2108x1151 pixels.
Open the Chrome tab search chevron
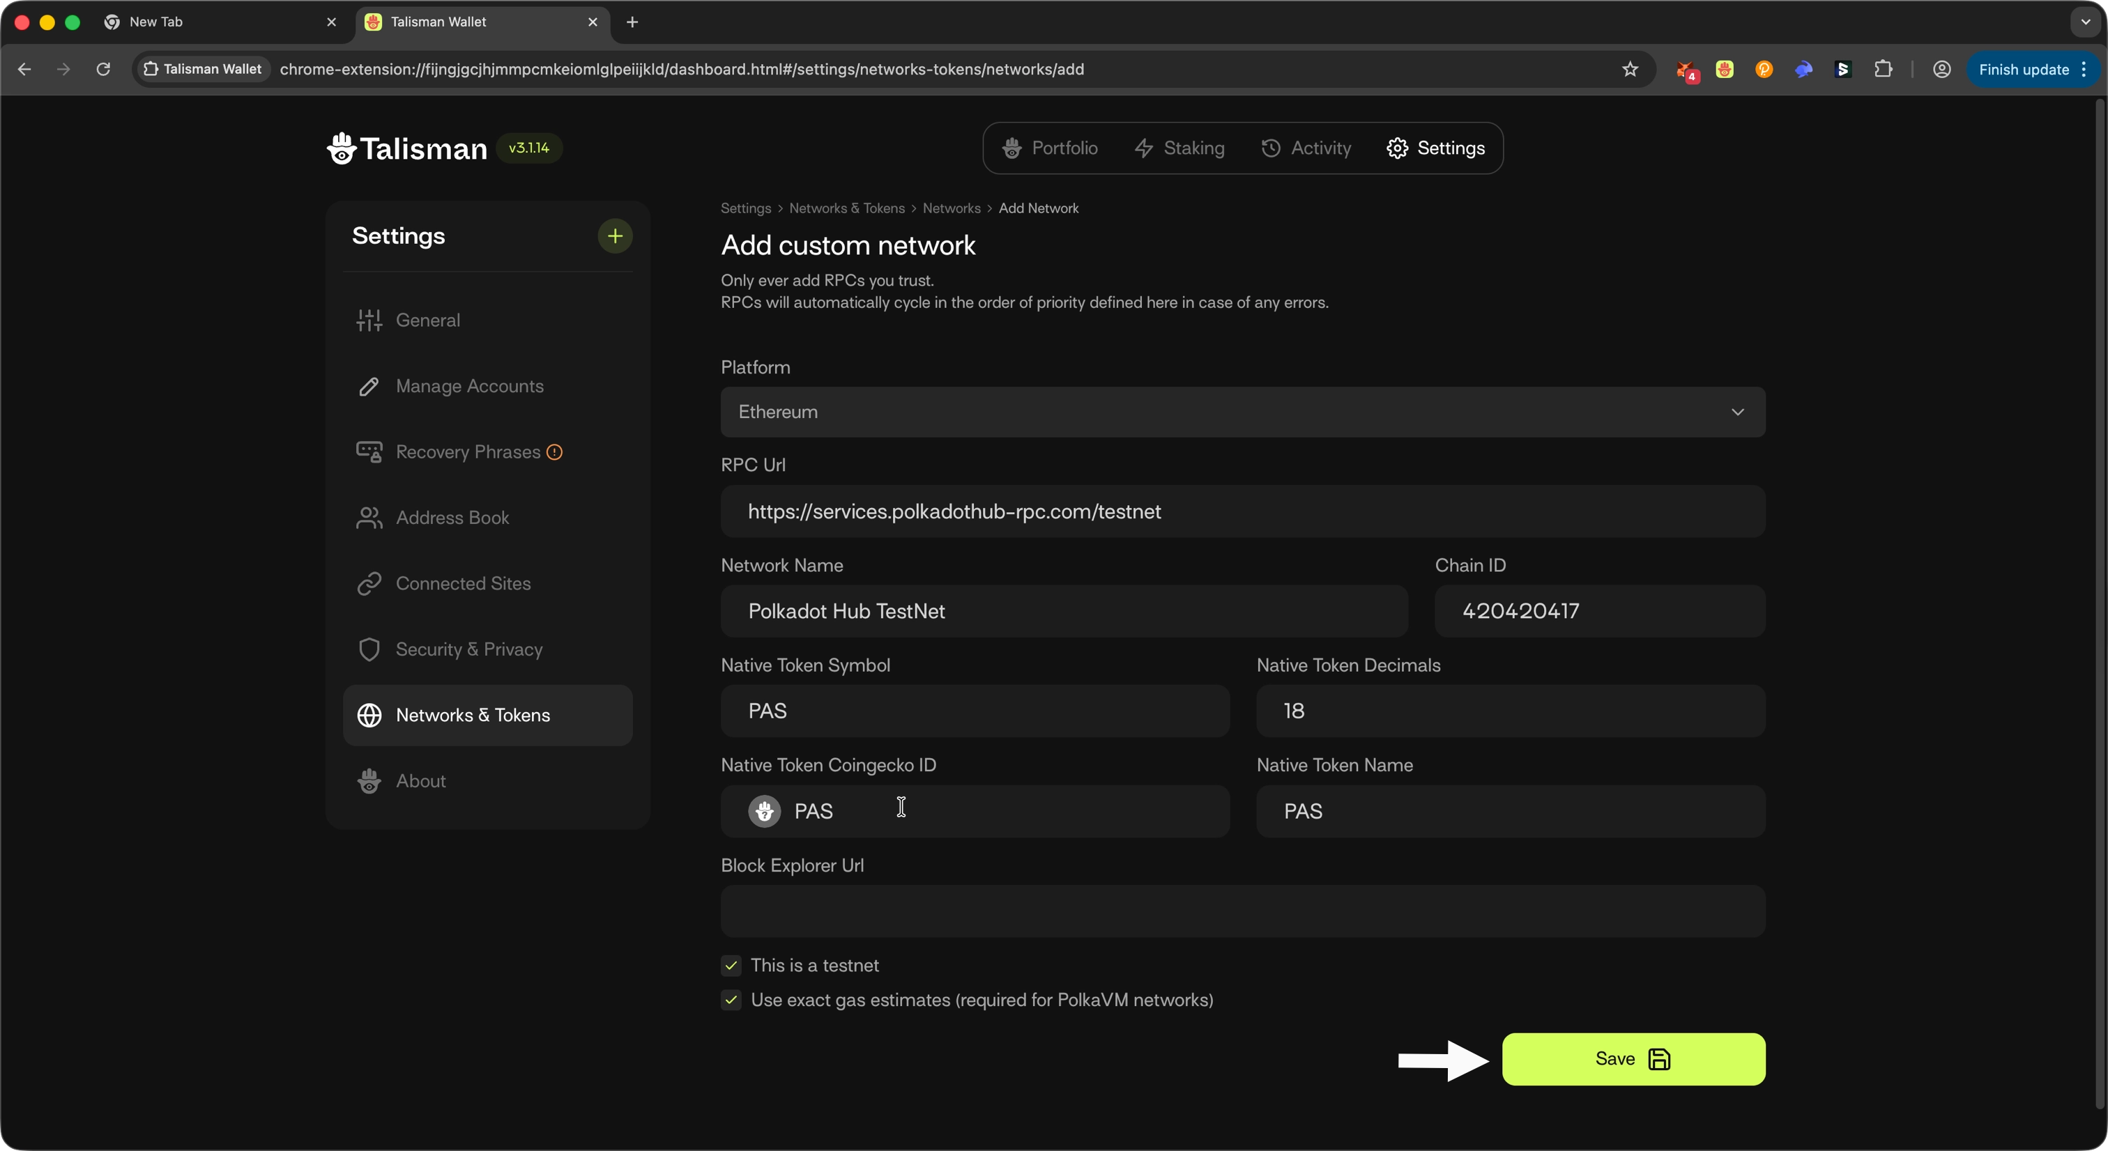[2085, 22]
